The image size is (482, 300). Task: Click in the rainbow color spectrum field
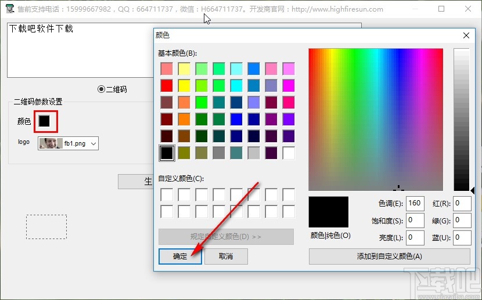[x=376, y=120]
